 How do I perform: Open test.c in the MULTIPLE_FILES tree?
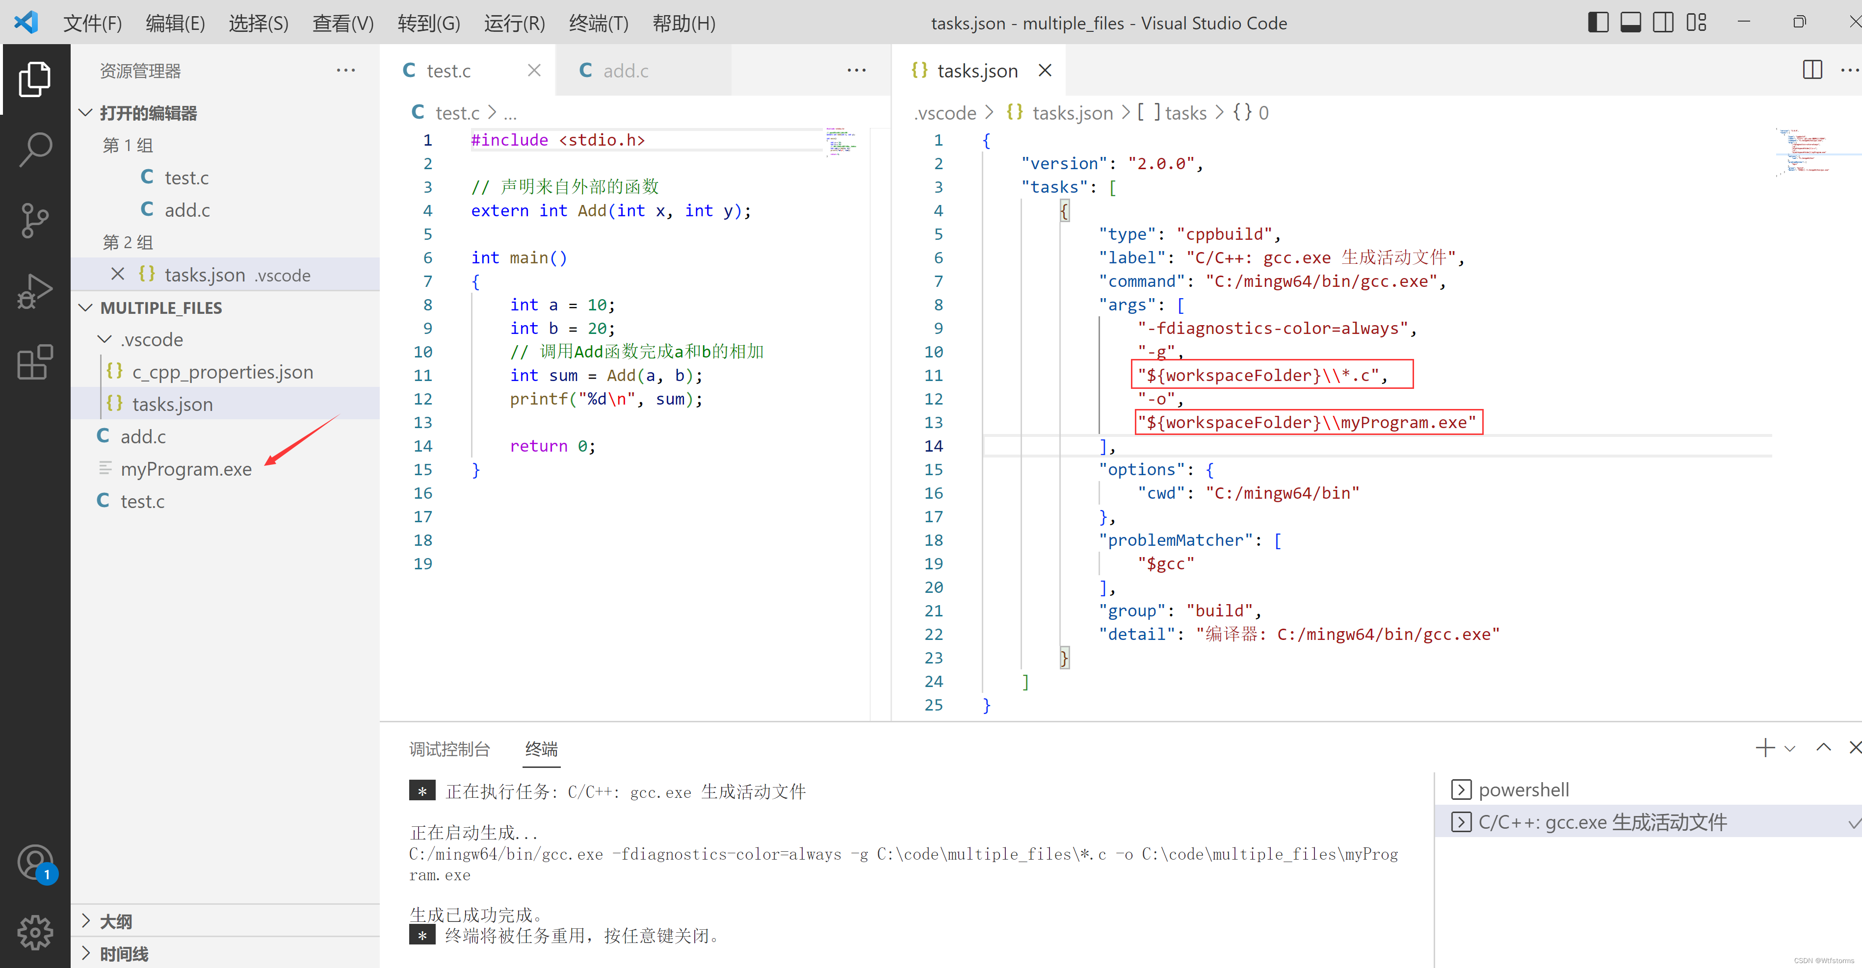click(x=226, y=501)
